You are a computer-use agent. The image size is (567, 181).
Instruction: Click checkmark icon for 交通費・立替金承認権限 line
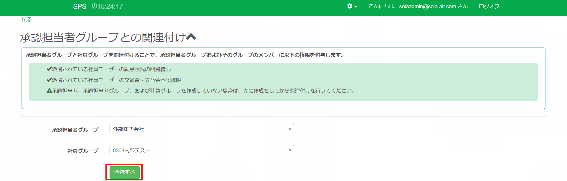[x=49, y=80]
